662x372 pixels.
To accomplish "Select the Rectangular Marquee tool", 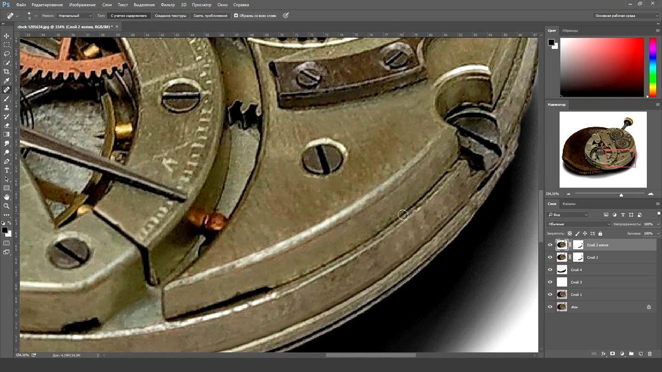I will click(7, 44).
